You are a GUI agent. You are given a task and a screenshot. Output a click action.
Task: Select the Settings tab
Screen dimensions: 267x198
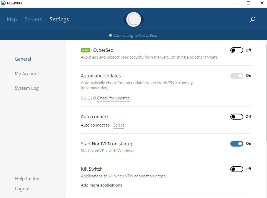59,20
